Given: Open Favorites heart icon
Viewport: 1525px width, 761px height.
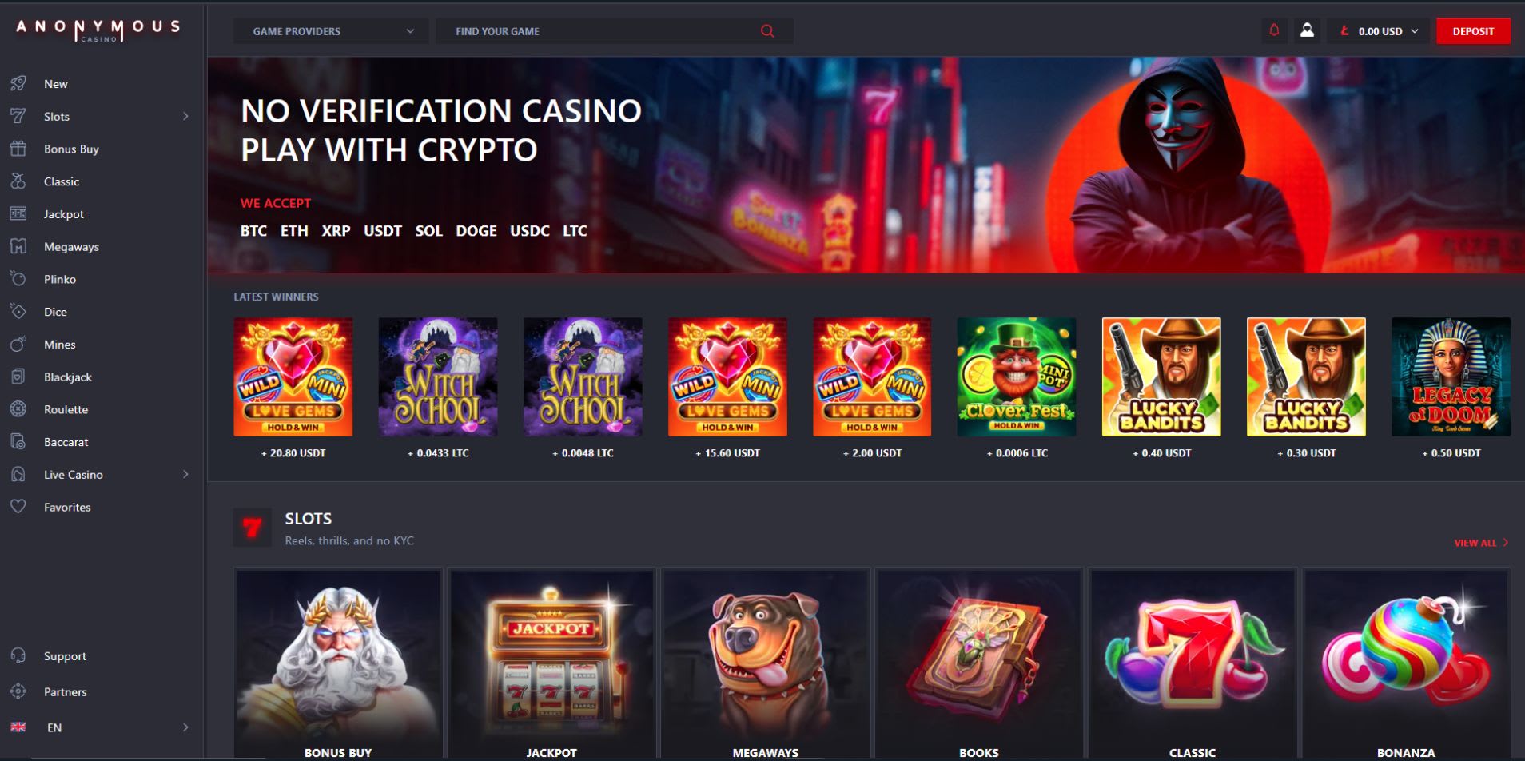Looking at the screenshot, I should point(18,507).
